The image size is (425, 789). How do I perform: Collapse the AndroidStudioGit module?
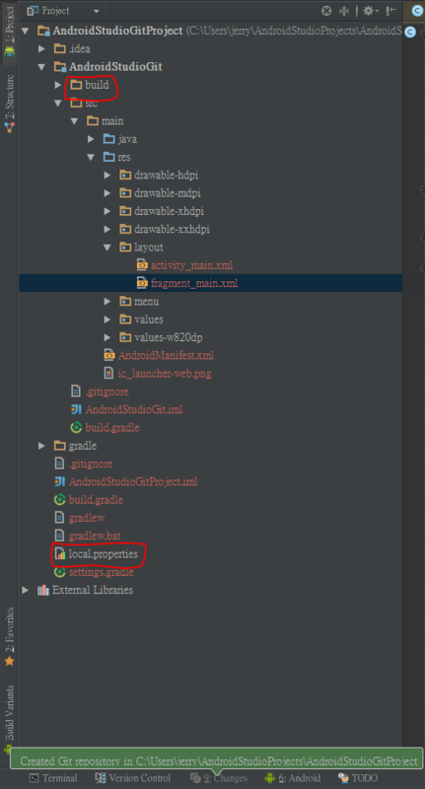coord(41,67)
